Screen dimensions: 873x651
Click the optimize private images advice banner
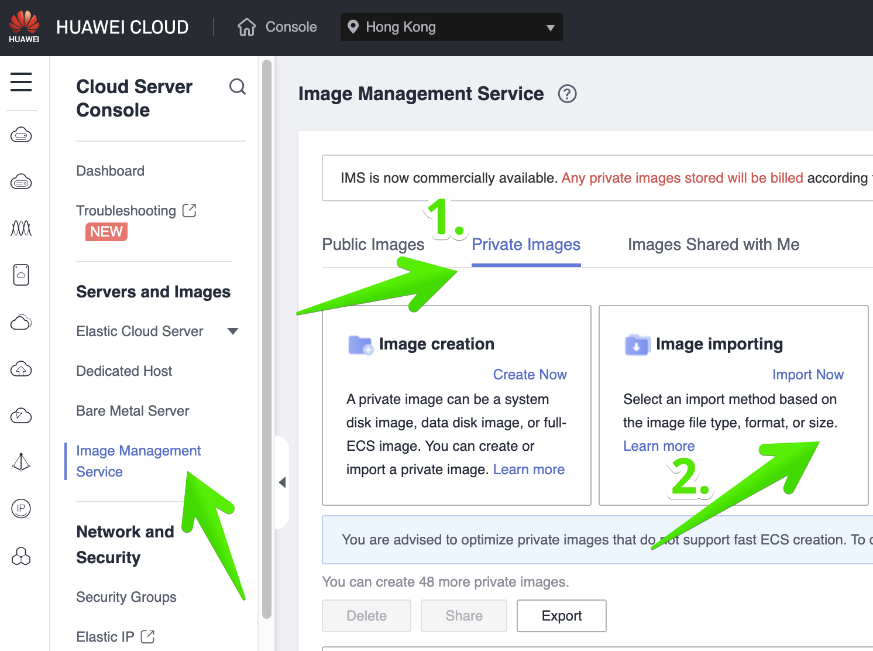597,540
